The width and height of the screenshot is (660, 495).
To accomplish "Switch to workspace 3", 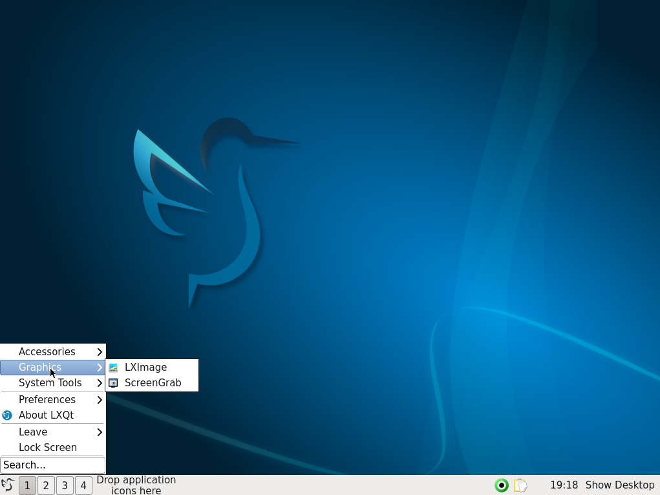I will point(65,485).
